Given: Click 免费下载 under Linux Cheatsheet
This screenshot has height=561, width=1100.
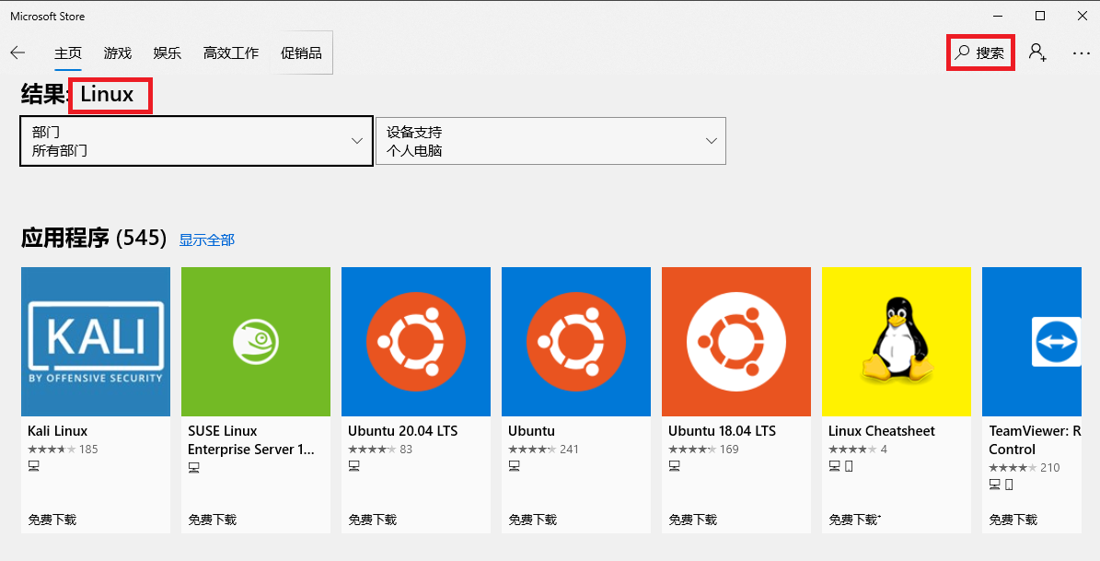Looking at the screenshot, I should (x=853, y=520).
